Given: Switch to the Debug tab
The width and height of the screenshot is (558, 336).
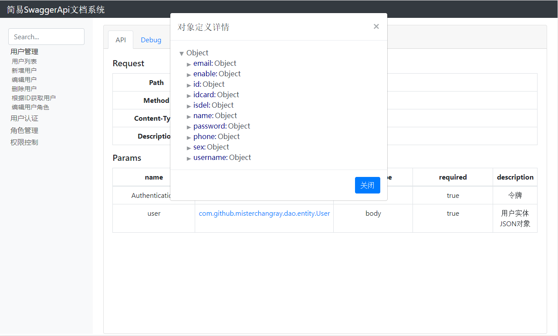Looking at the screenshot, I should click(151, 40).
